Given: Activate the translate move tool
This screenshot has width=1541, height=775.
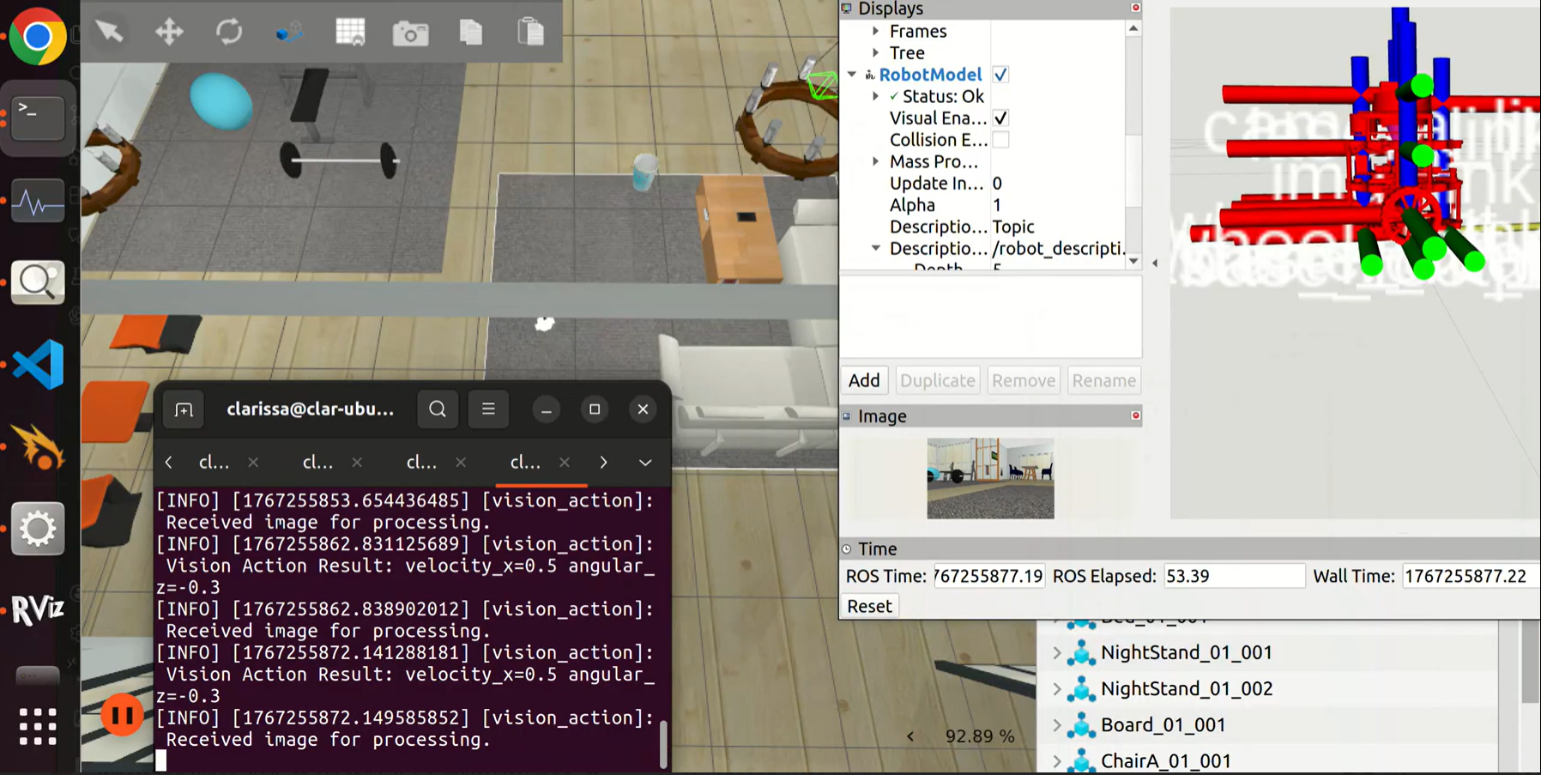Looking at the screenshot, I should tap(169, 33).
